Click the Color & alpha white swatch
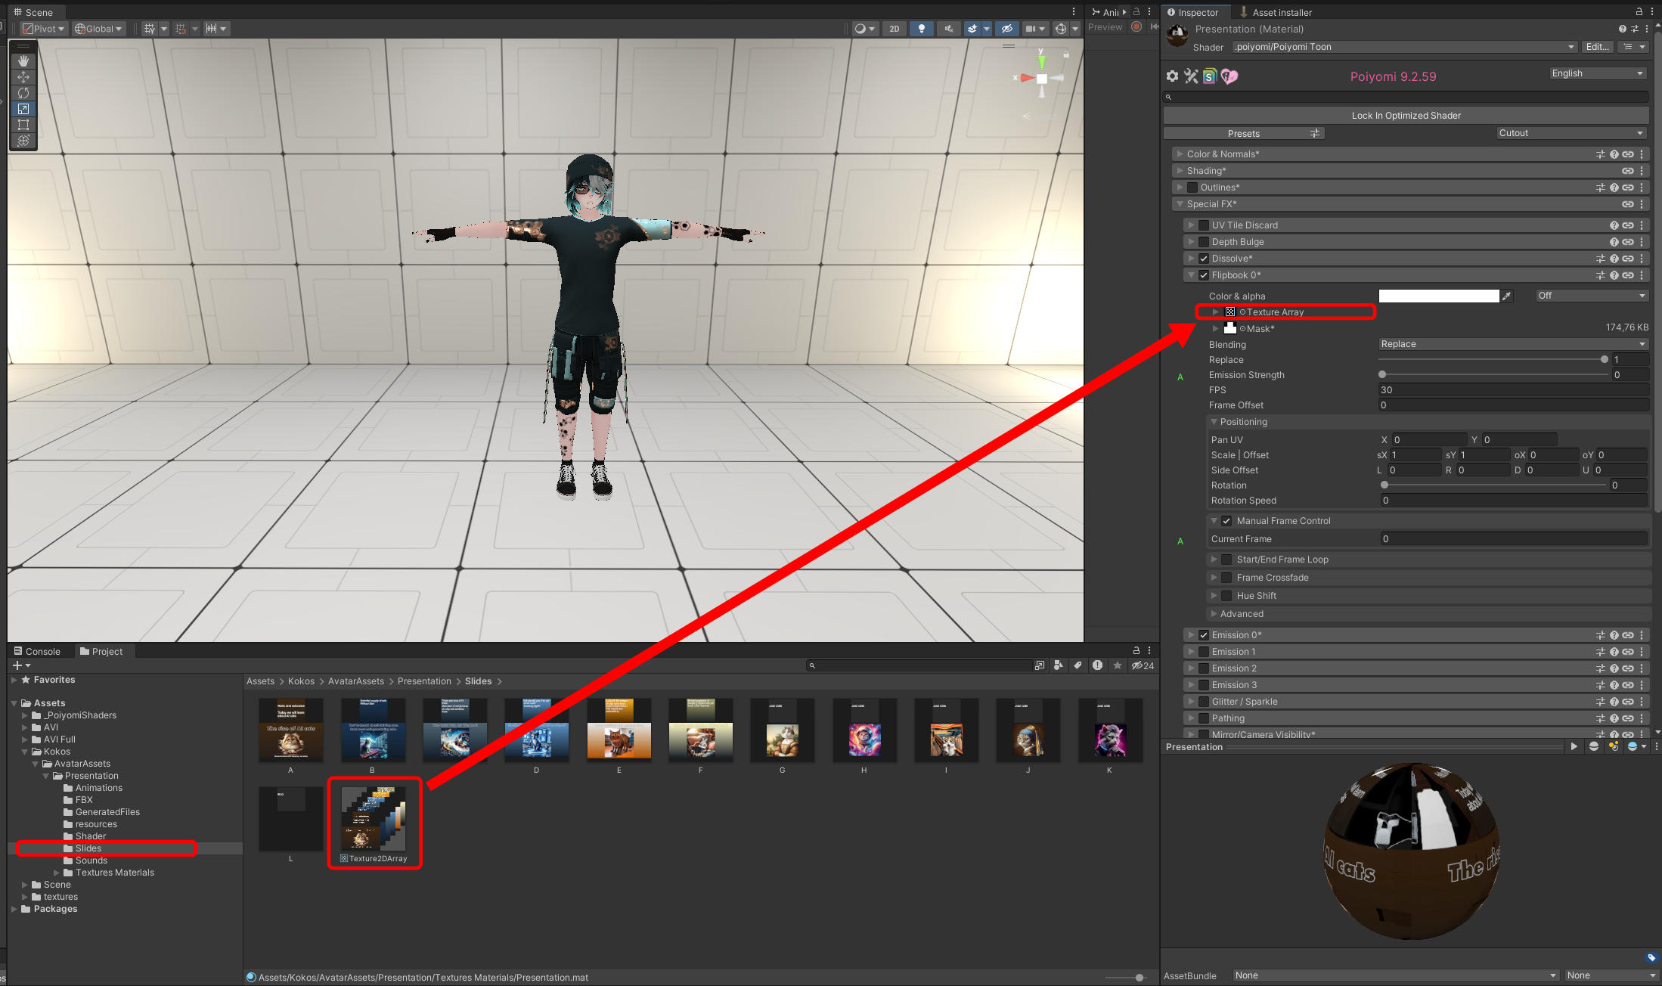The height and width of the screenshot is (986, 1662). [x=1438, y=296]
